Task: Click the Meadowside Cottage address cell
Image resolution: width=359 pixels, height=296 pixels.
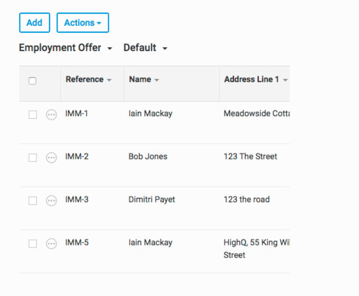Action: [257, 113]
